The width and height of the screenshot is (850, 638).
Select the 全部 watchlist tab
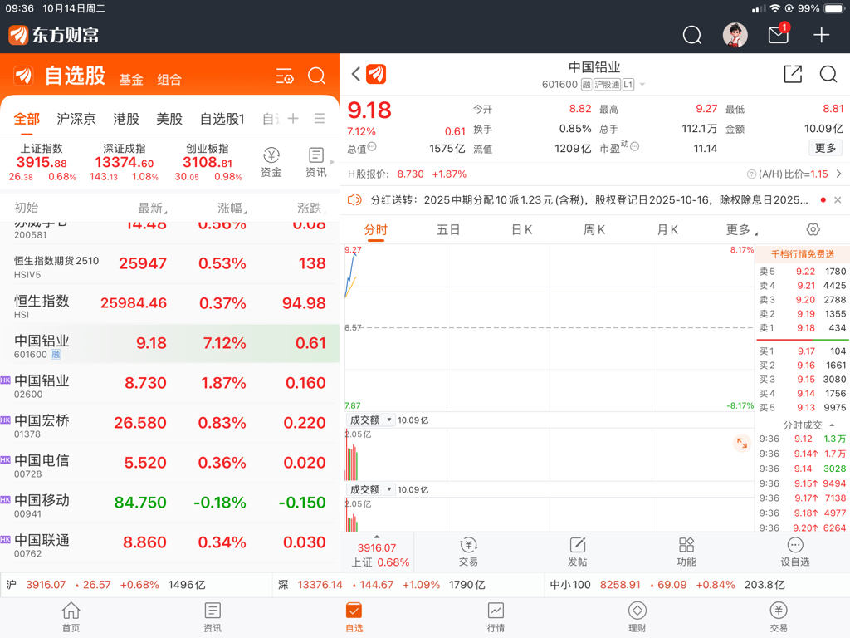click(27, 119)
